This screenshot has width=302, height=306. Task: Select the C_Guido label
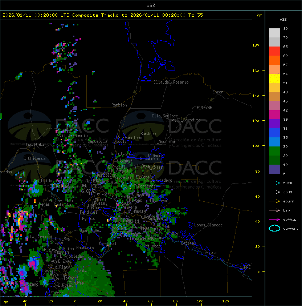tap(44, 181)
